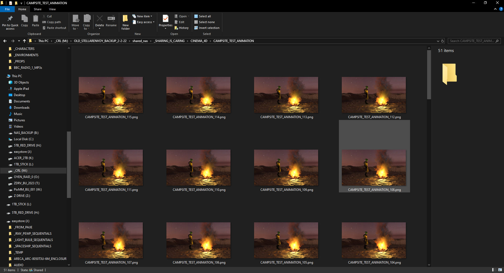
Task: Switch to large thumbnails view in status bar
Action: (500, 270)
